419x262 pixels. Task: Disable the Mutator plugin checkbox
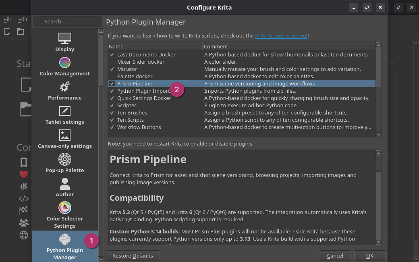coord(112,69)
